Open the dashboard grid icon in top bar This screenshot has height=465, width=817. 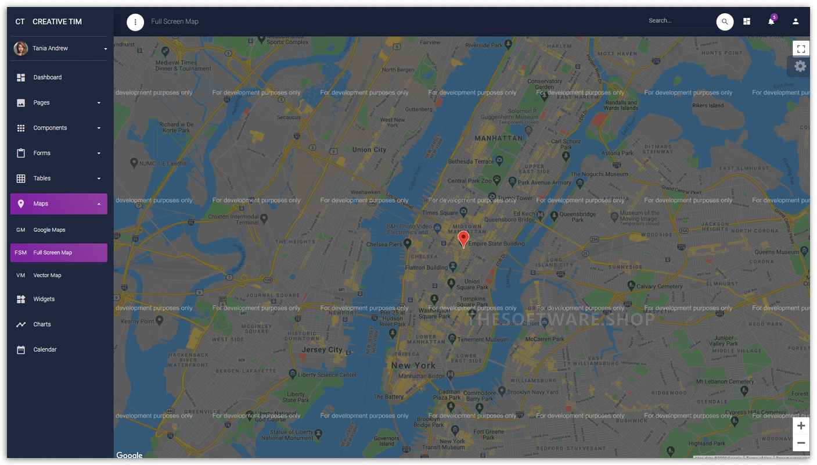click(x=747, y=22)
